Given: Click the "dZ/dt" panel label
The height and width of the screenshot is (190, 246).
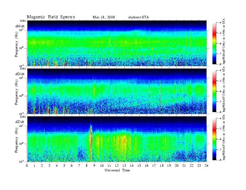Looking at the screenshot, I should click(x=20, y=122).
